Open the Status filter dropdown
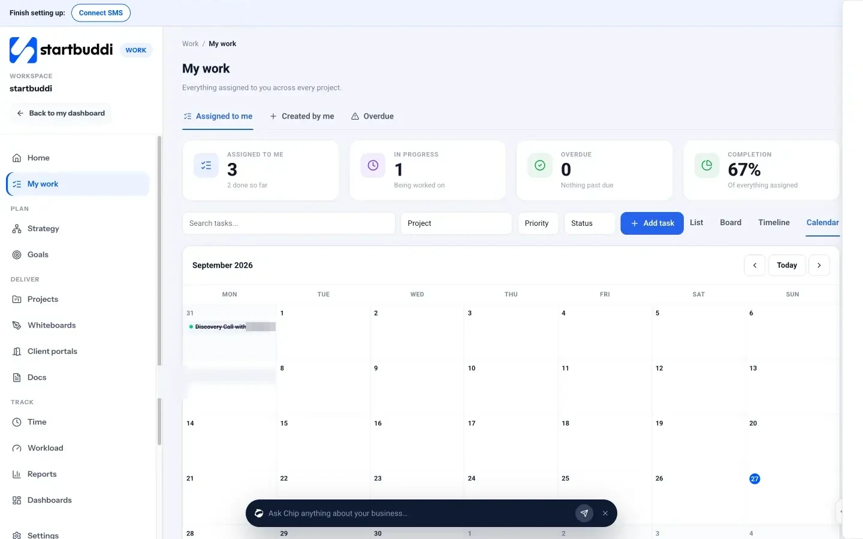Viewport: 863px width, 539px height. click(x=590, y=223)
